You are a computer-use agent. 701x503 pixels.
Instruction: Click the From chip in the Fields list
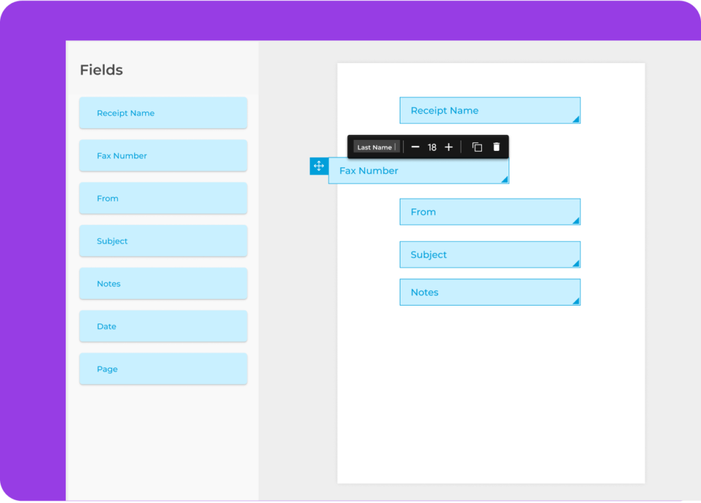163,198
